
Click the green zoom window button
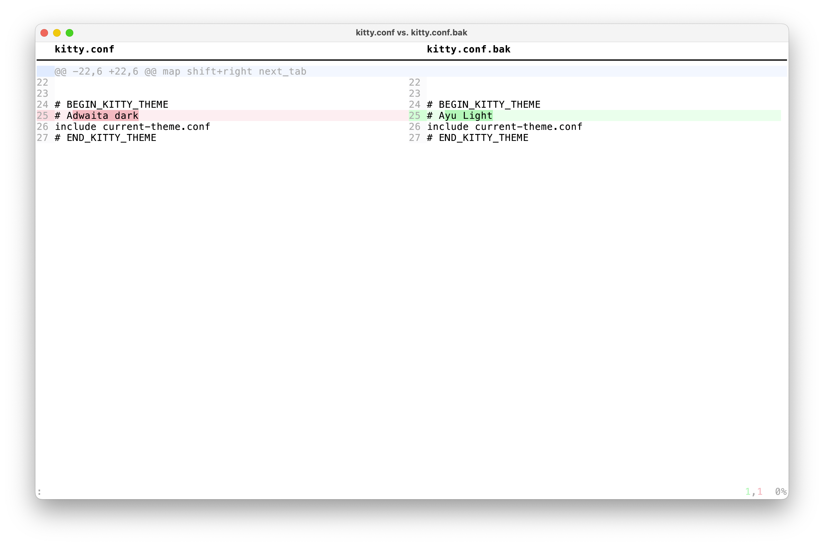(x=70, y=33)
